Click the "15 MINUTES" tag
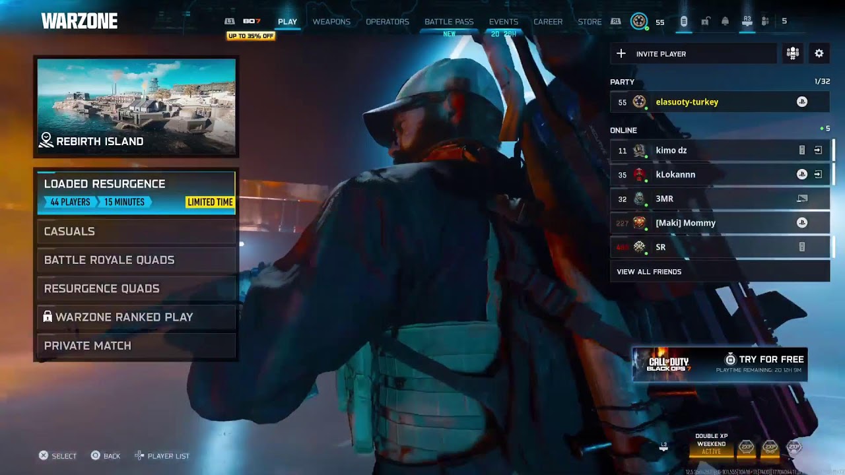Viewport: 845px width, 475px height. (x=124, y=202)
